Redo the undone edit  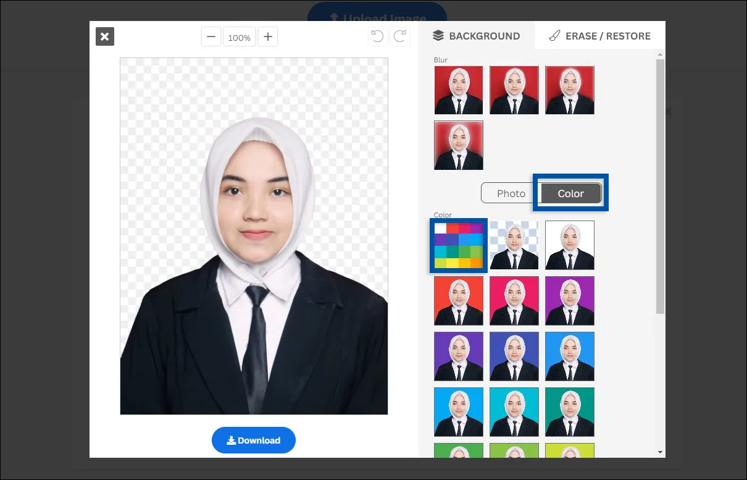coord(400,36)
